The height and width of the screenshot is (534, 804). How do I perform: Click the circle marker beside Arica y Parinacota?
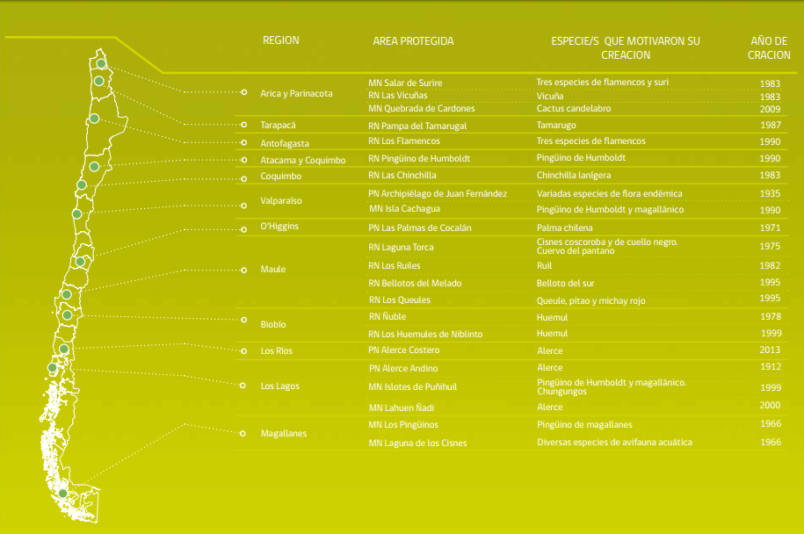pyautogui.click(x=244, y=92)
